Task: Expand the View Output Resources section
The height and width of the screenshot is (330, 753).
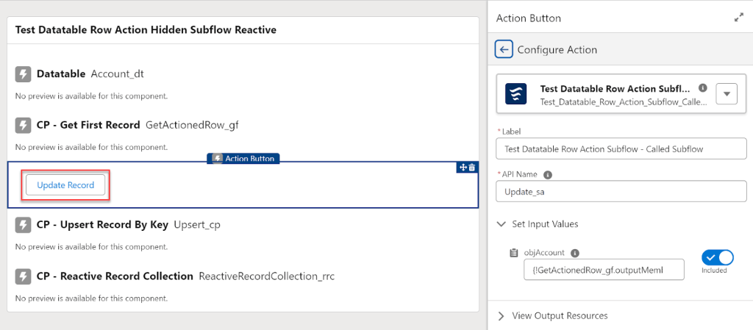Action: [x=502, y=316]
